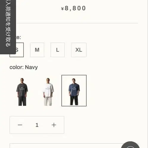Increase quantity with plus icon

(54, 125)
